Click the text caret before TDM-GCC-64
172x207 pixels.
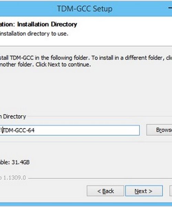[3, 130]
